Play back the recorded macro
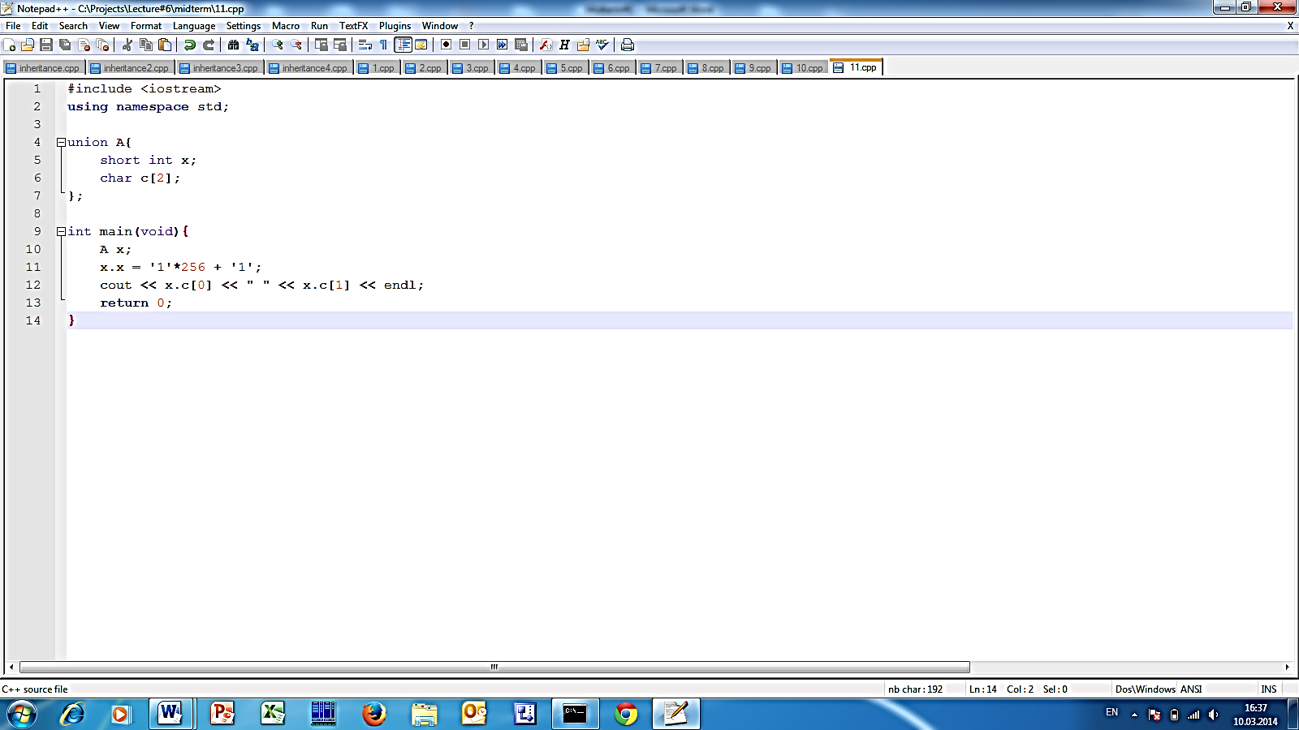1299x730 pixels. point(484,45)
